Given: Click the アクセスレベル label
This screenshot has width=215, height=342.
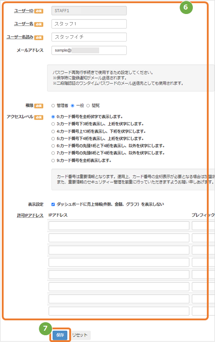Looking at the screenshot, I should click(x=20, y=117).
